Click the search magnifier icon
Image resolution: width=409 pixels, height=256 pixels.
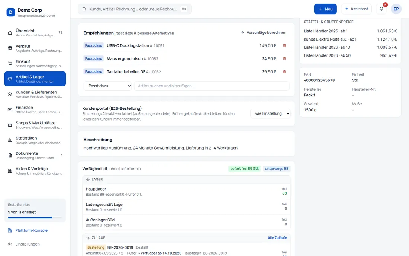point(84,9)
